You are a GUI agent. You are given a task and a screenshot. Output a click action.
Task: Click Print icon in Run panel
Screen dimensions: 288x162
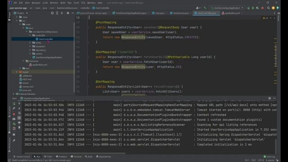19,122
